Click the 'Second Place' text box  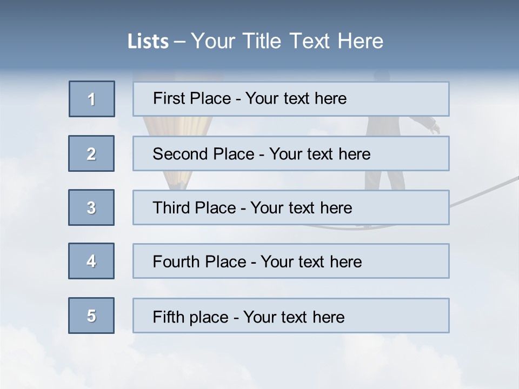tap(291, 153)
